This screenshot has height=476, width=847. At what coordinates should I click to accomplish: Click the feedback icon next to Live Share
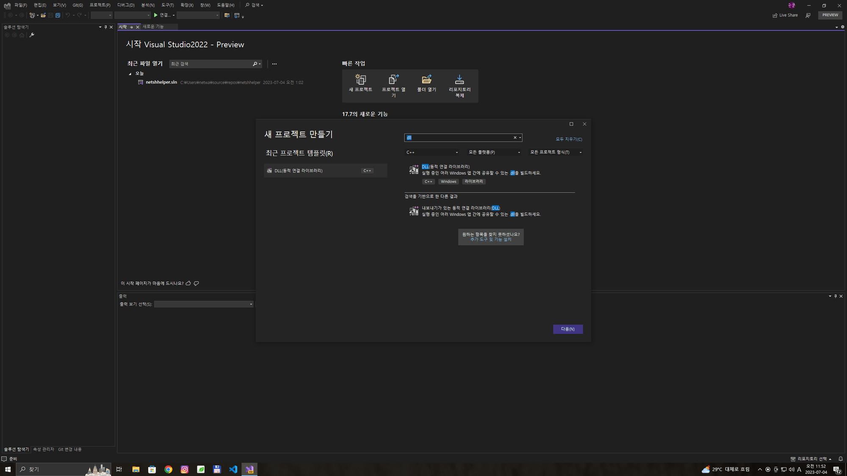click(x=808, y=15)
